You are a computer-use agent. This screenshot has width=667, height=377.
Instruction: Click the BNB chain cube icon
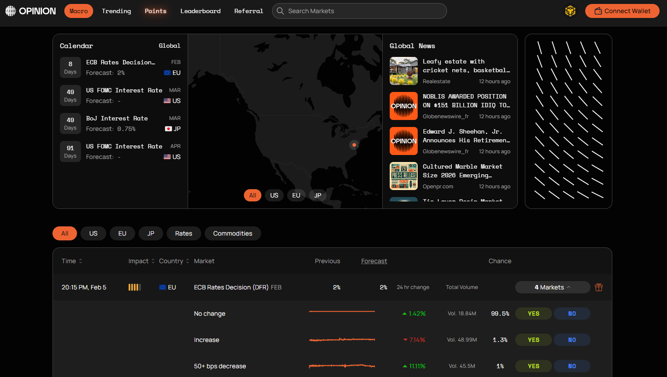tap(570, 11)
